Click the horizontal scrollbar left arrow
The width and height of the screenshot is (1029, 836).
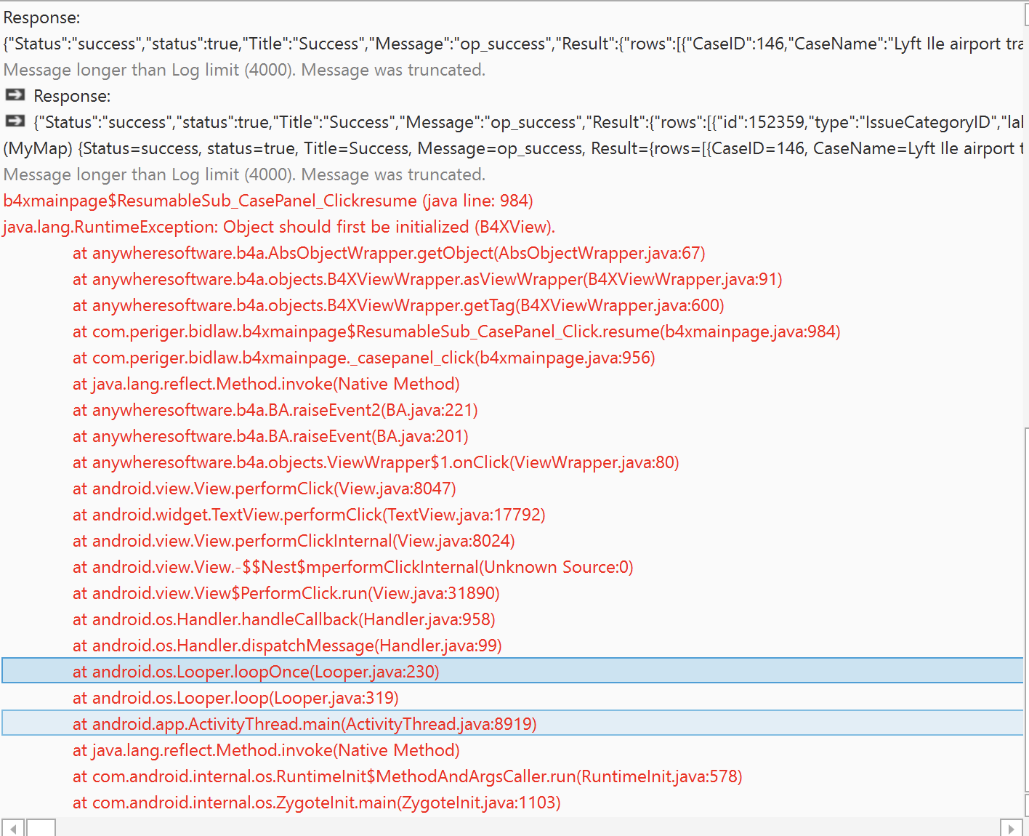click(12, 827)
